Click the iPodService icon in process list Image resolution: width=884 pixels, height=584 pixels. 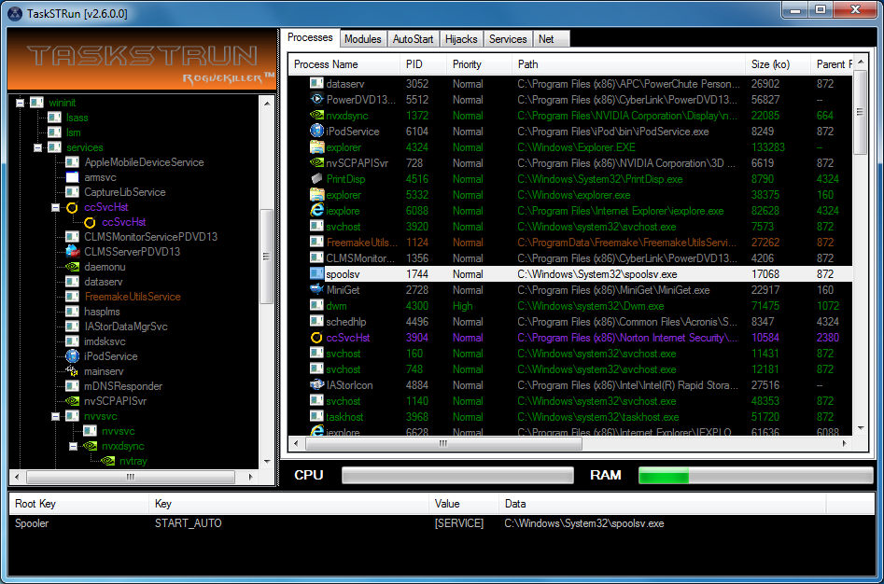tap(316, 131)
